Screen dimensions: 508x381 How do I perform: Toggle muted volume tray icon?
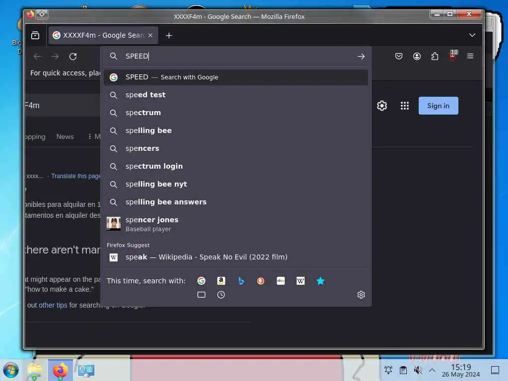[418, 370]
